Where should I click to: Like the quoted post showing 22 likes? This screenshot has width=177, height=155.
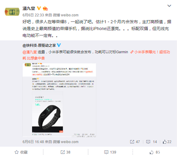click(x=167, y=142)
